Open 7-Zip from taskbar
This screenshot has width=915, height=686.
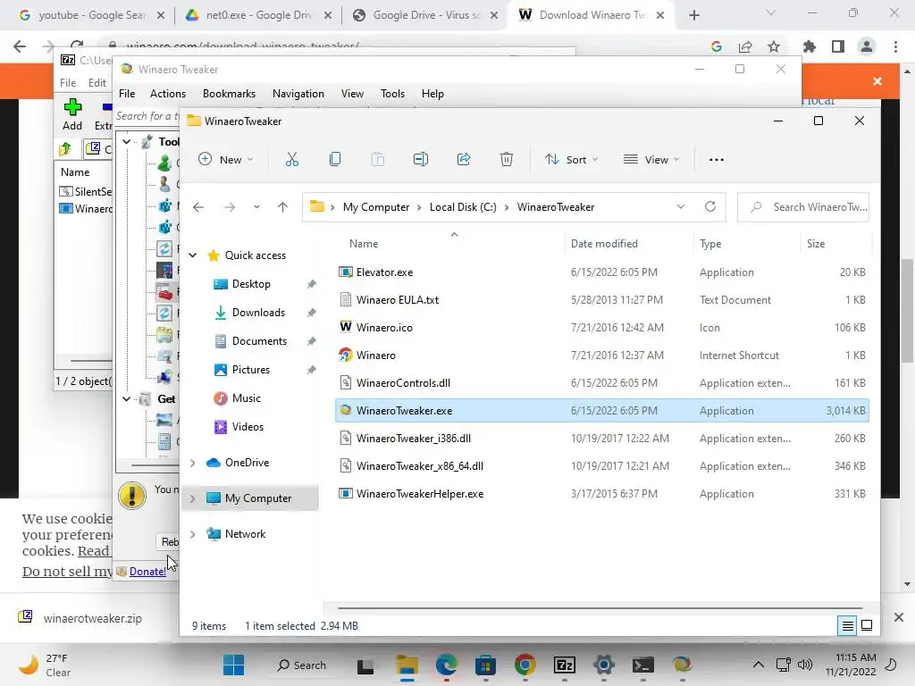(x=565, y=665)
